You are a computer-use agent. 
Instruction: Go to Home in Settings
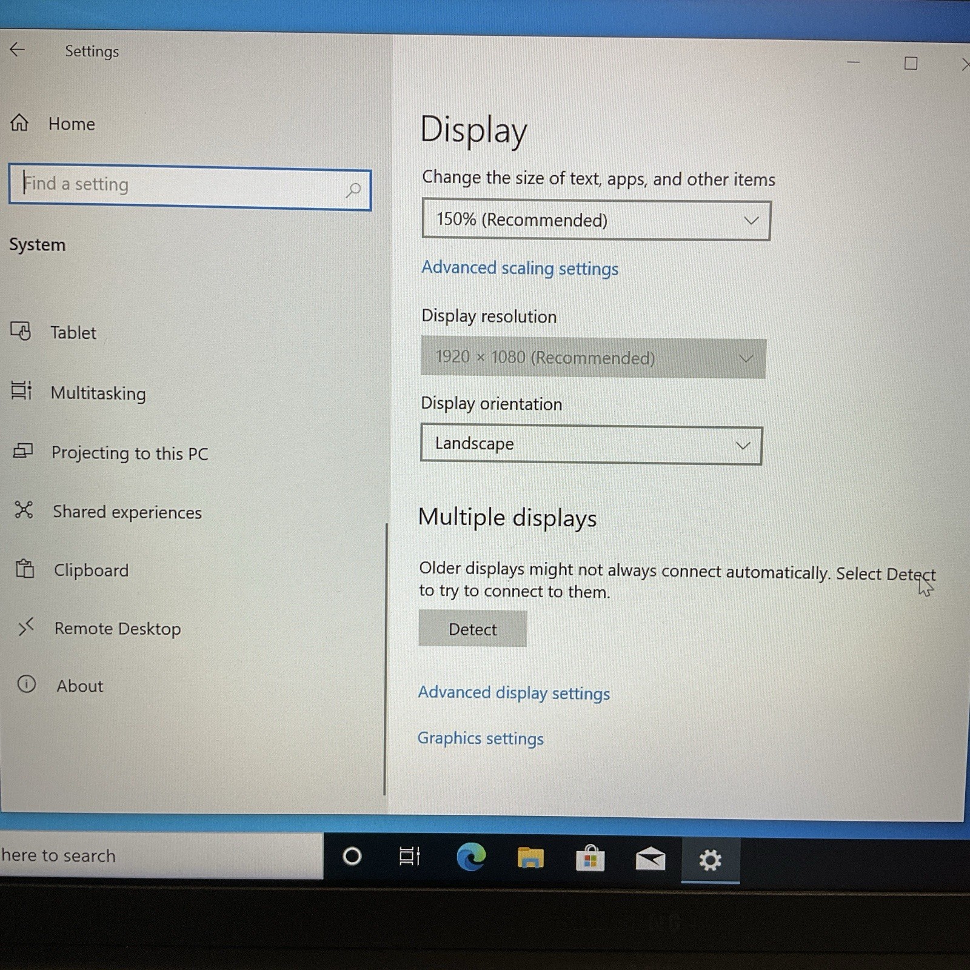pyautogui.click(x=72, y=124)
